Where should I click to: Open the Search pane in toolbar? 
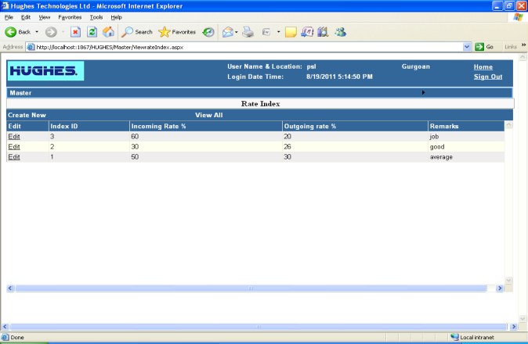(137, 32)
